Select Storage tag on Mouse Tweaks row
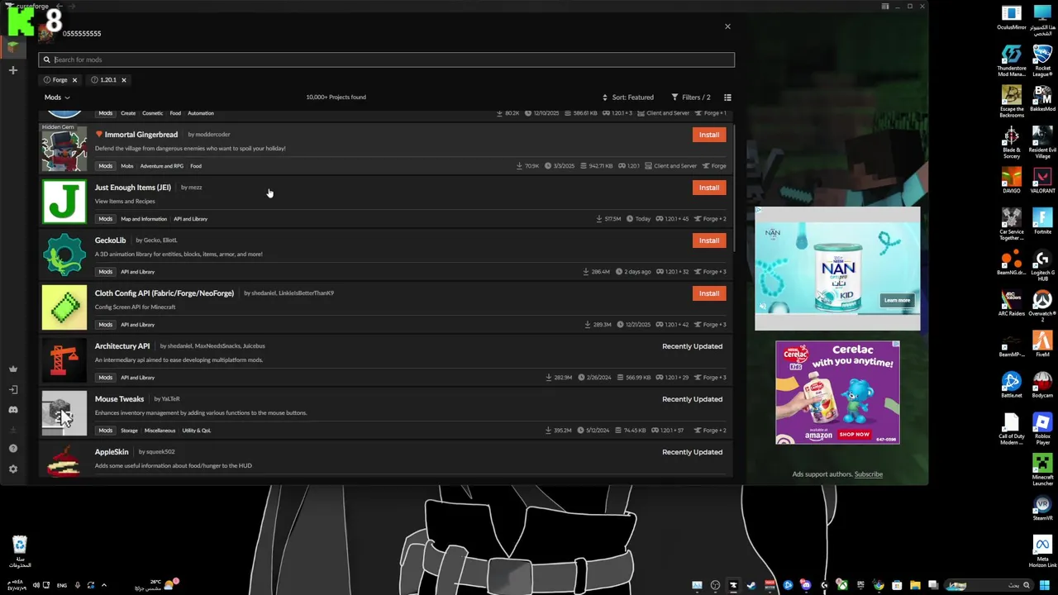This screenshot has height=595, width=1058. pyautogui.click(x=129, y=431)
